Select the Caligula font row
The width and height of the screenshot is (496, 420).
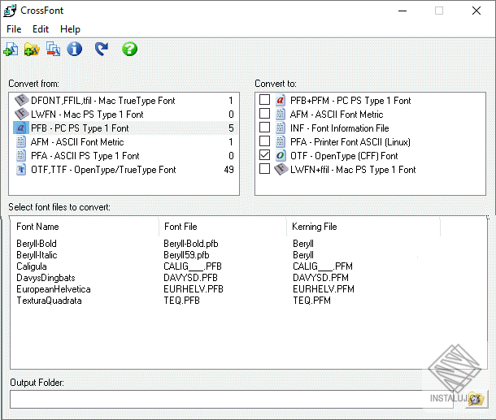(x=33, y=266)
